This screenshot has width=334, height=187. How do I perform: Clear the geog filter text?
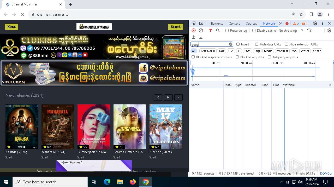231,44
